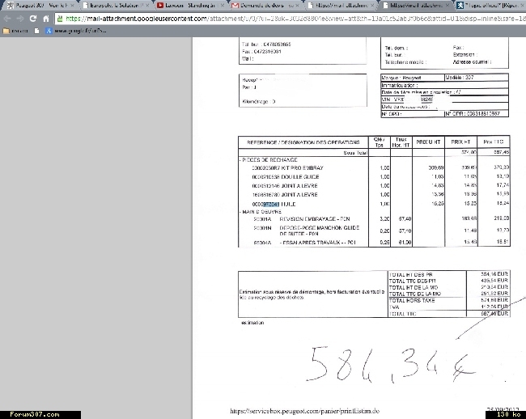Select the highlighted reference on the HUILE line
This screenshot has height=419, width=526.
271,204
